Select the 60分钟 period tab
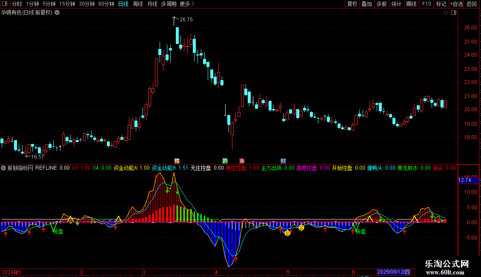Screen dimensions: 481x277 [x=106, y=4]
